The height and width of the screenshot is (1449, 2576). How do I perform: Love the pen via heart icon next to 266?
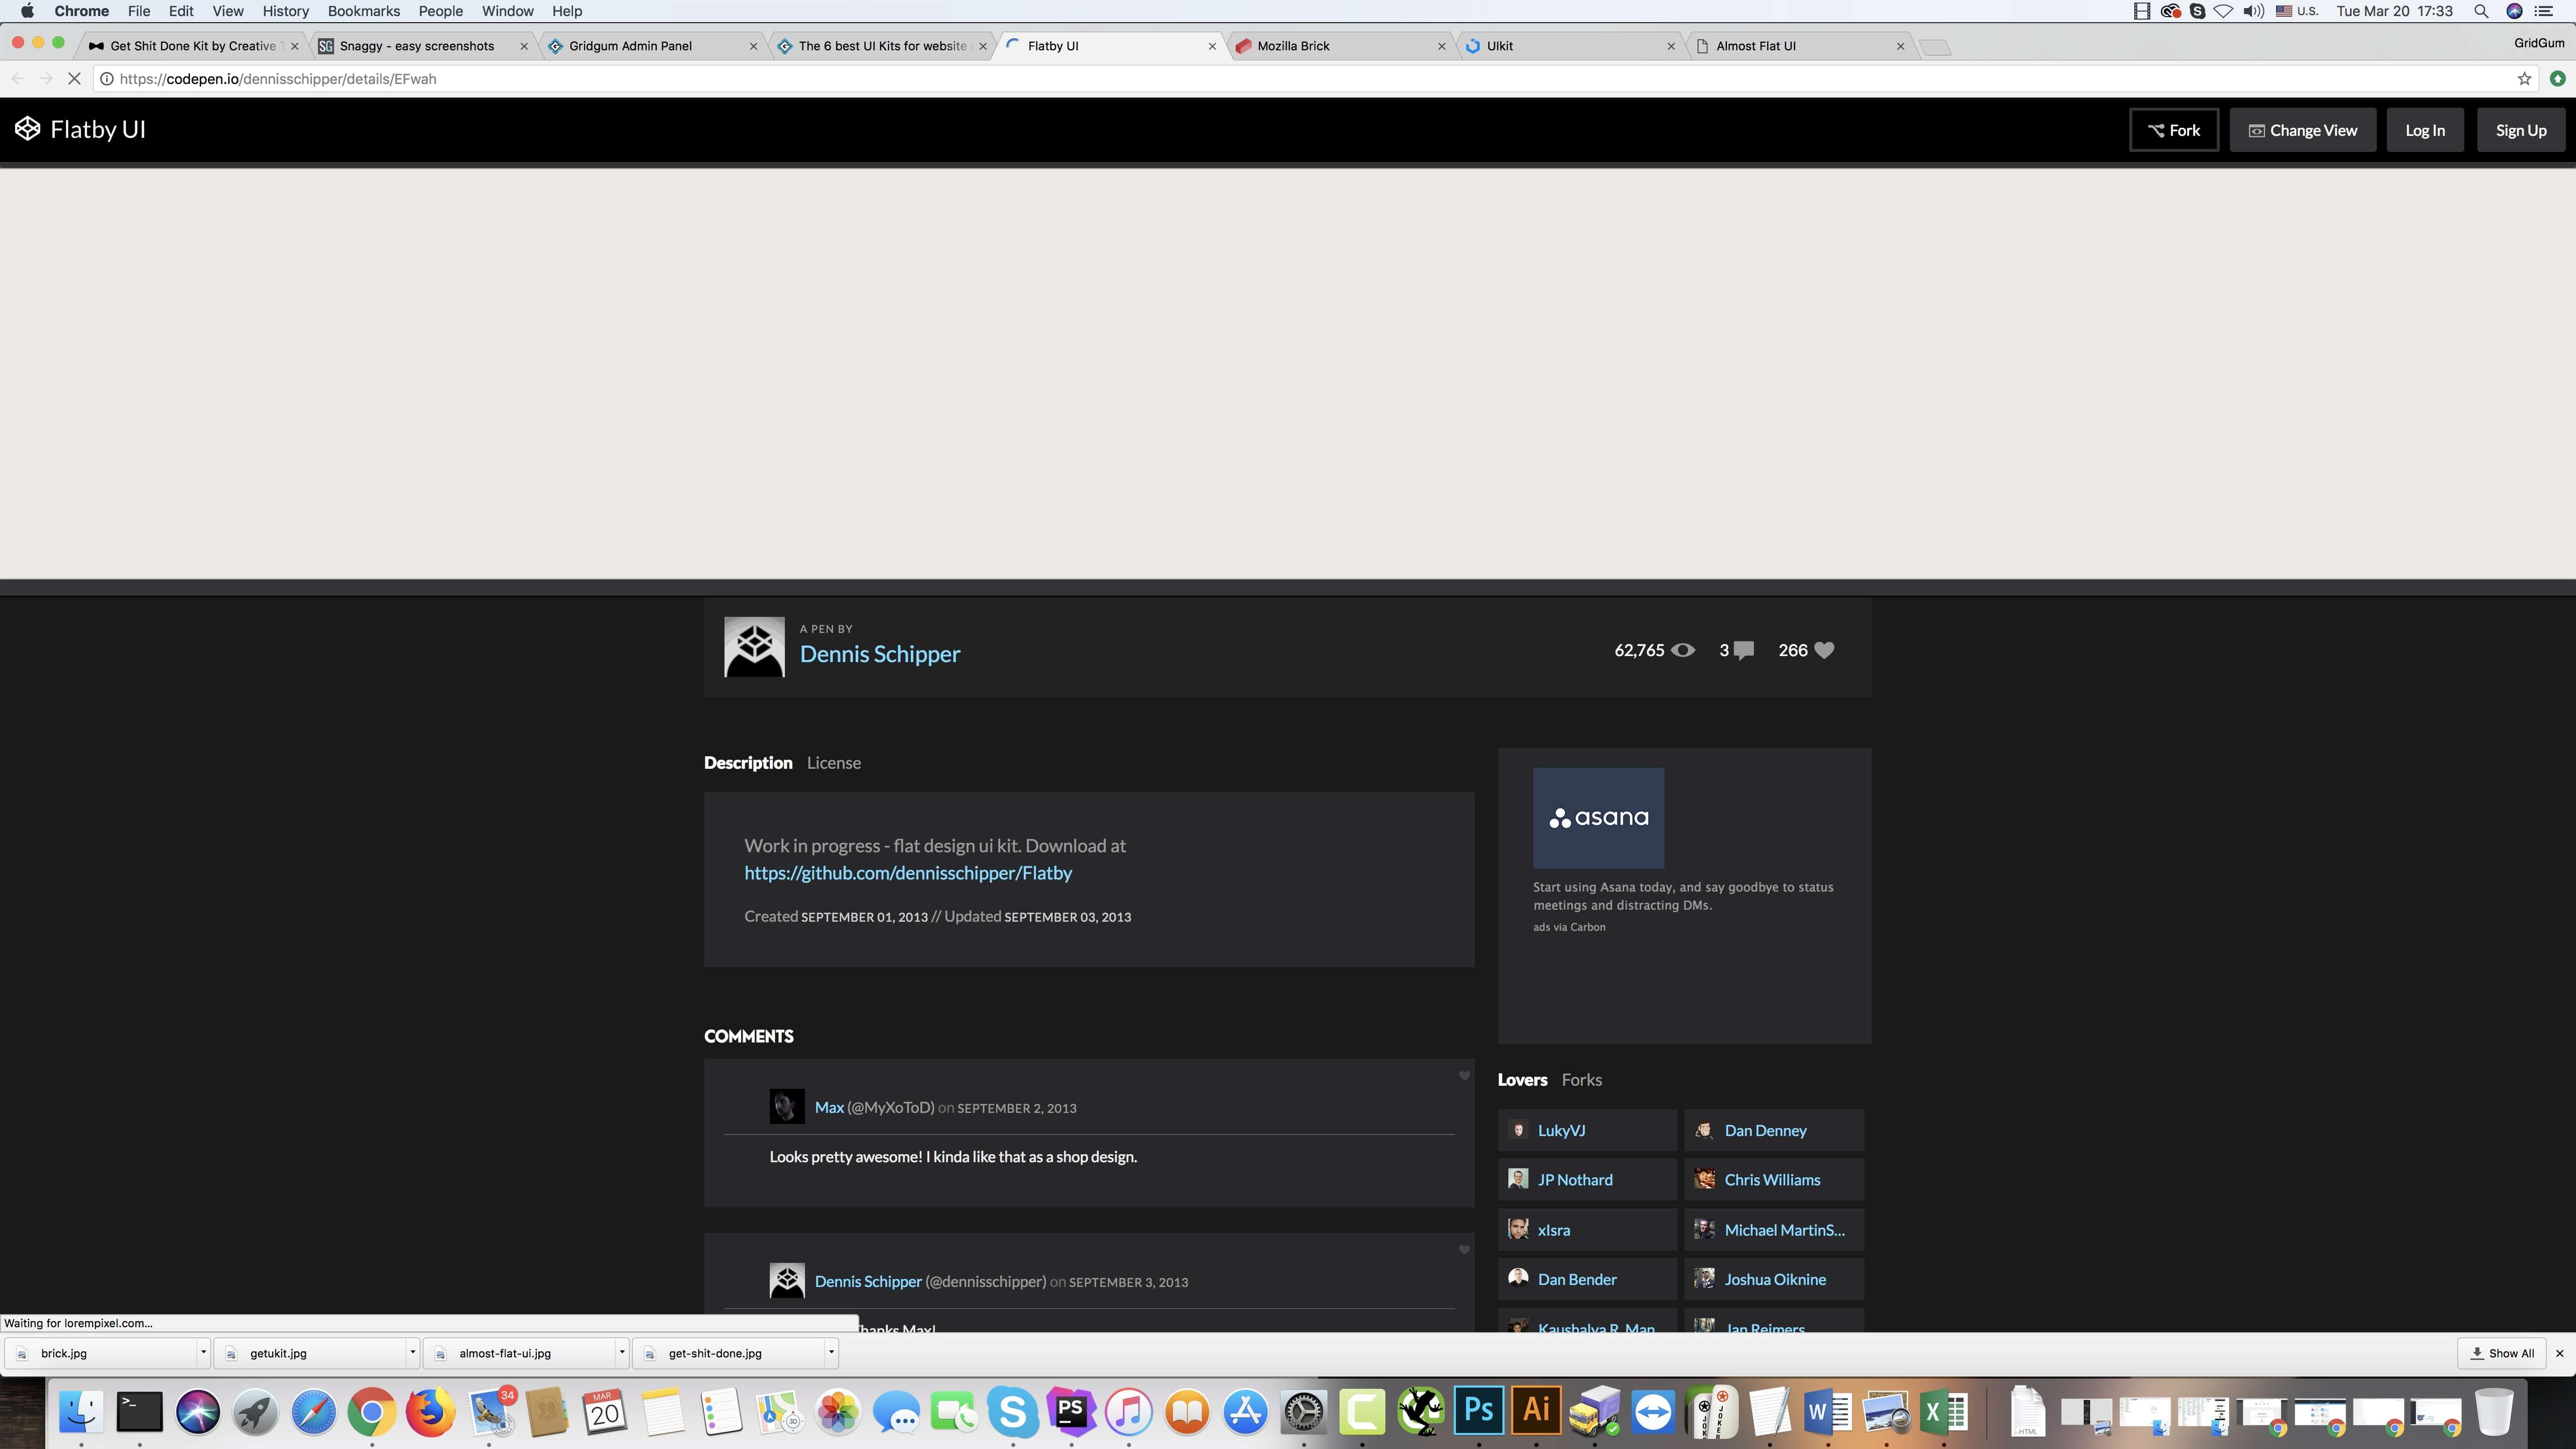point(1824,650)
